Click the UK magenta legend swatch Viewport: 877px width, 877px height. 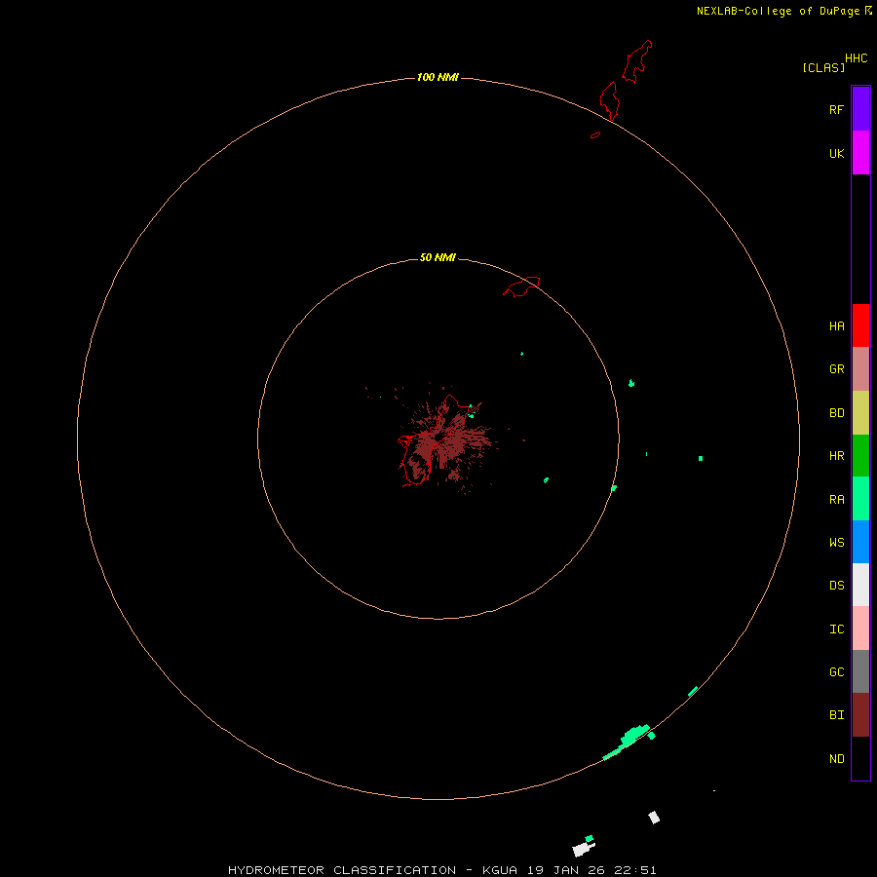click(x=860, y=153)
